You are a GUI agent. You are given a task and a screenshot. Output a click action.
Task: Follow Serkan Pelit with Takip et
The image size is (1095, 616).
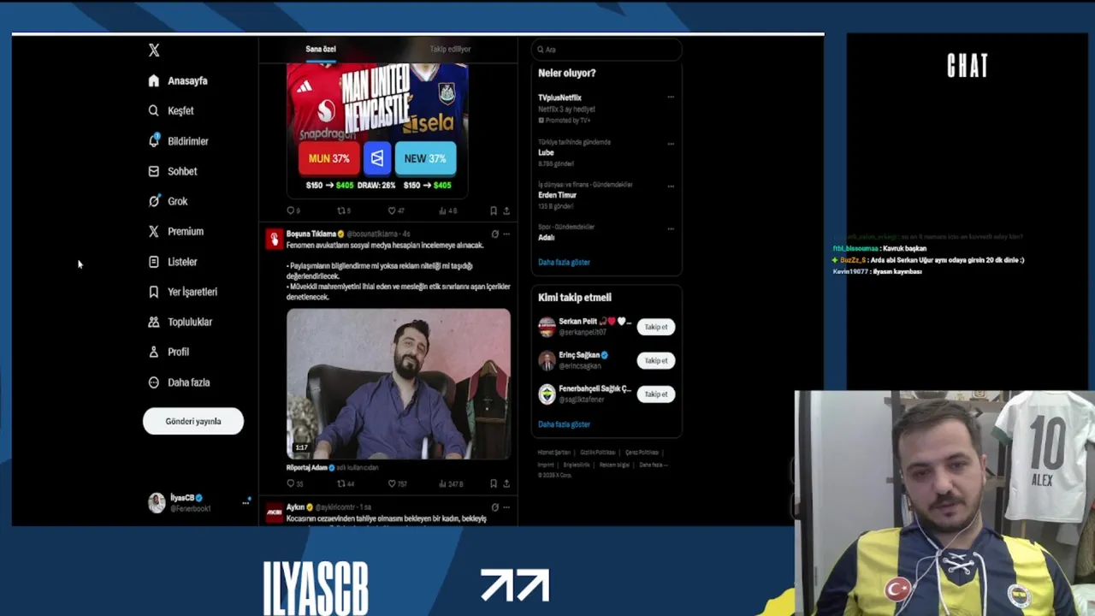pos(656,327)
